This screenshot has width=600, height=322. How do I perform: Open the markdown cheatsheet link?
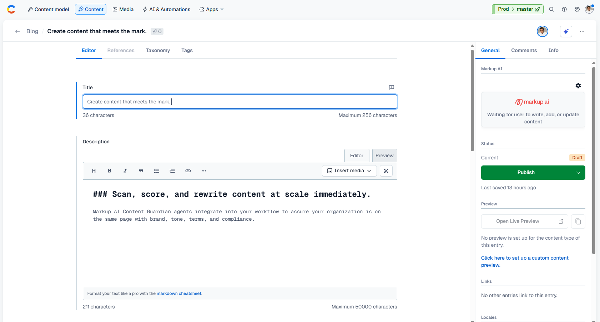point(179,293)
